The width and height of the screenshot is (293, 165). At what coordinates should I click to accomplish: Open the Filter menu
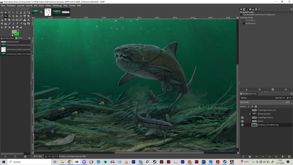point(66,6)
